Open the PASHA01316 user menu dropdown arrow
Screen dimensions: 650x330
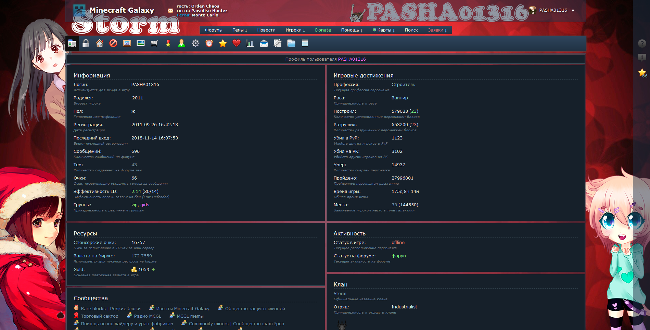573,11
